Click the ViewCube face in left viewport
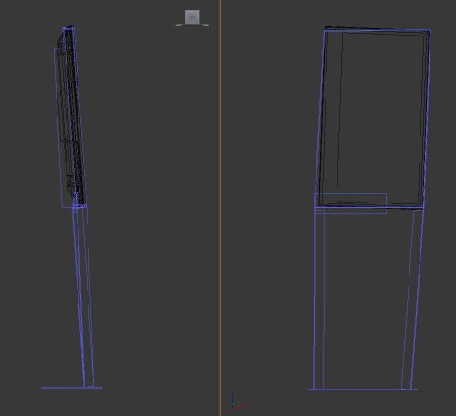This screenshot has height=416, width=456. coord(192,16)
